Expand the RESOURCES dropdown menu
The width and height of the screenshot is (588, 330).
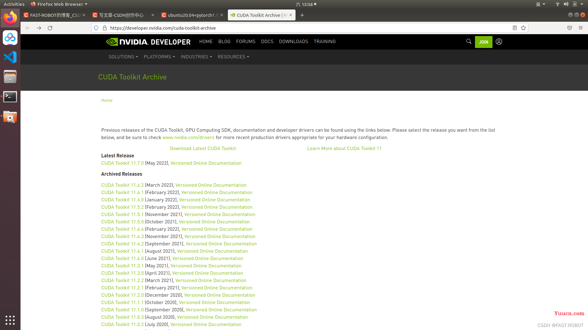coord(233,57)
